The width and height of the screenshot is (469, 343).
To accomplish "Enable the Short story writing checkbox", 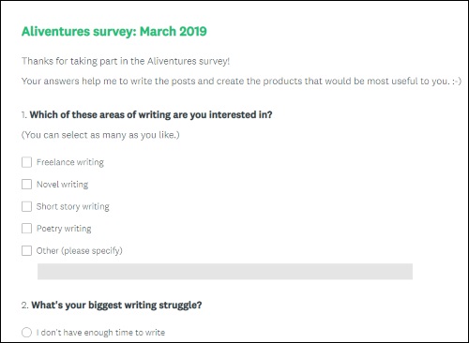I will [x=26, y=206].
